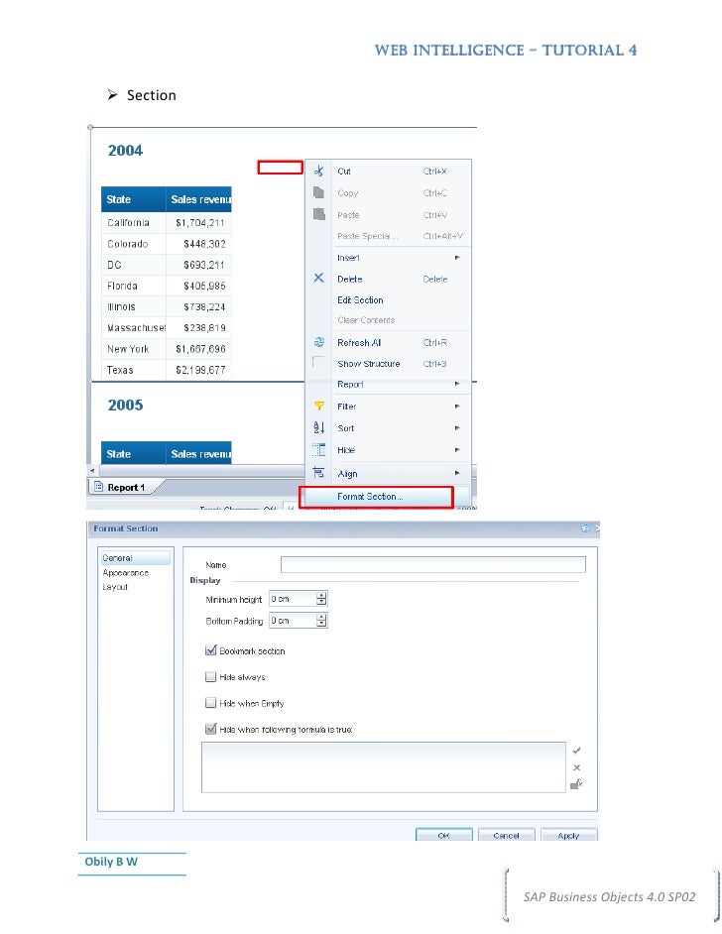Click the Apply button
The width and height of the screenshot is (722, 934).
(x=569, y=835)
